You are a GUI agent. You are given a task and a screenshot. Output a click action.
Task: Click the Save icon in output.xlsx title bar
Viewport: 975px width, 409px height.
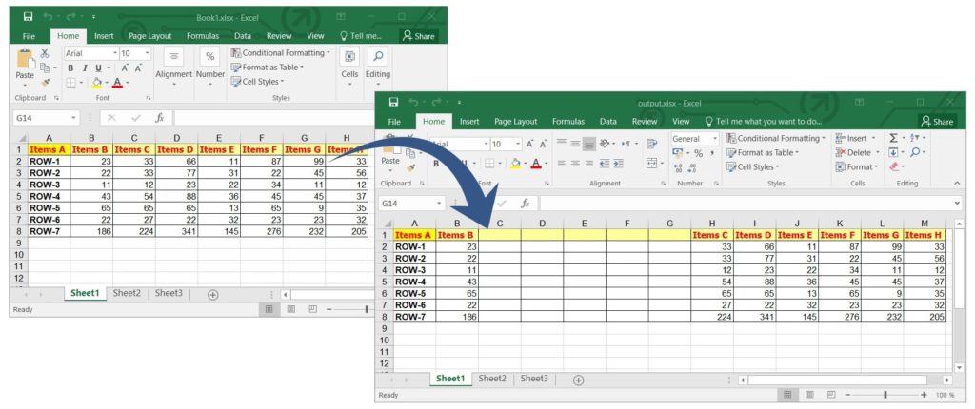tap(393, 103)
